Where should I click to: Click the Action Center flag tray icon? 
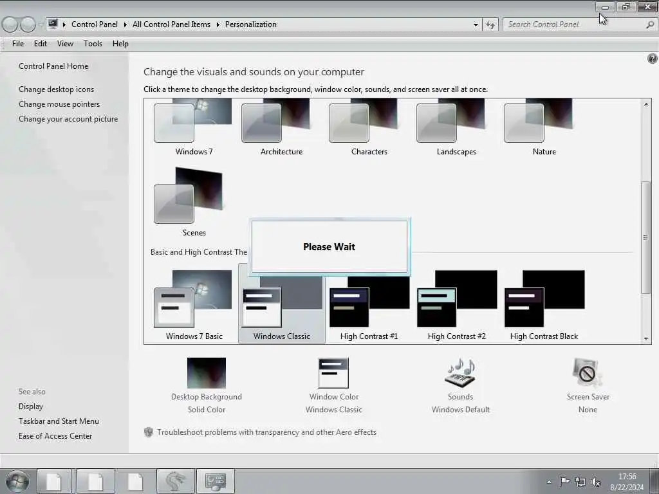point(564,481)
